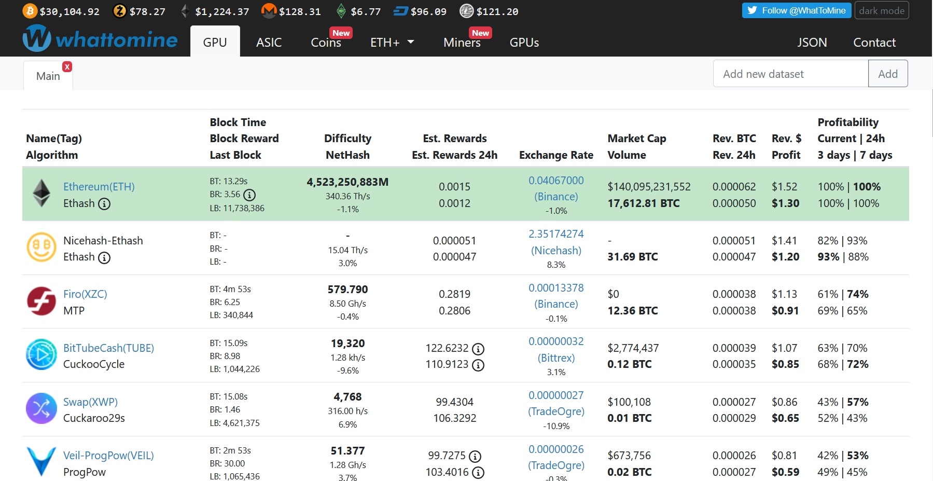
Task: Click the Zcash coin icon in ticker
Action: 120,11
